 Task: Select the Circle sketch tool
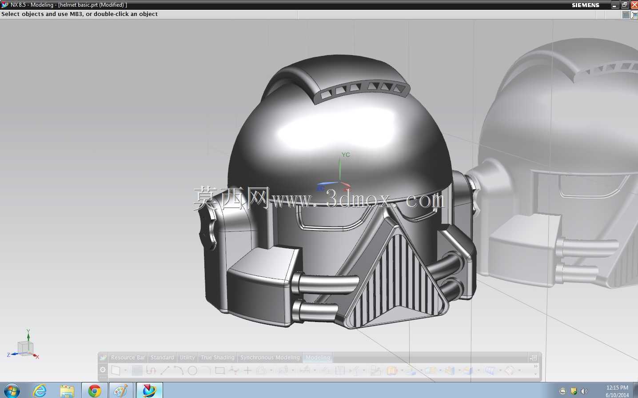(x=192, y=370)
